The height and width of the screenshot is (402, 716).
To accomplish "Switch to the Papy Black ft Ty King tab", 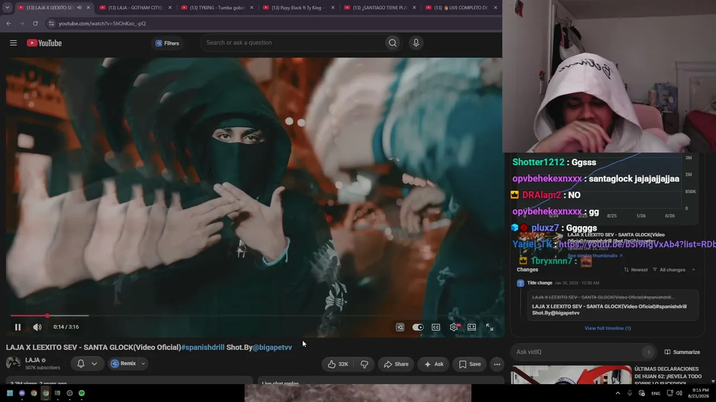I will pos(298,8).
